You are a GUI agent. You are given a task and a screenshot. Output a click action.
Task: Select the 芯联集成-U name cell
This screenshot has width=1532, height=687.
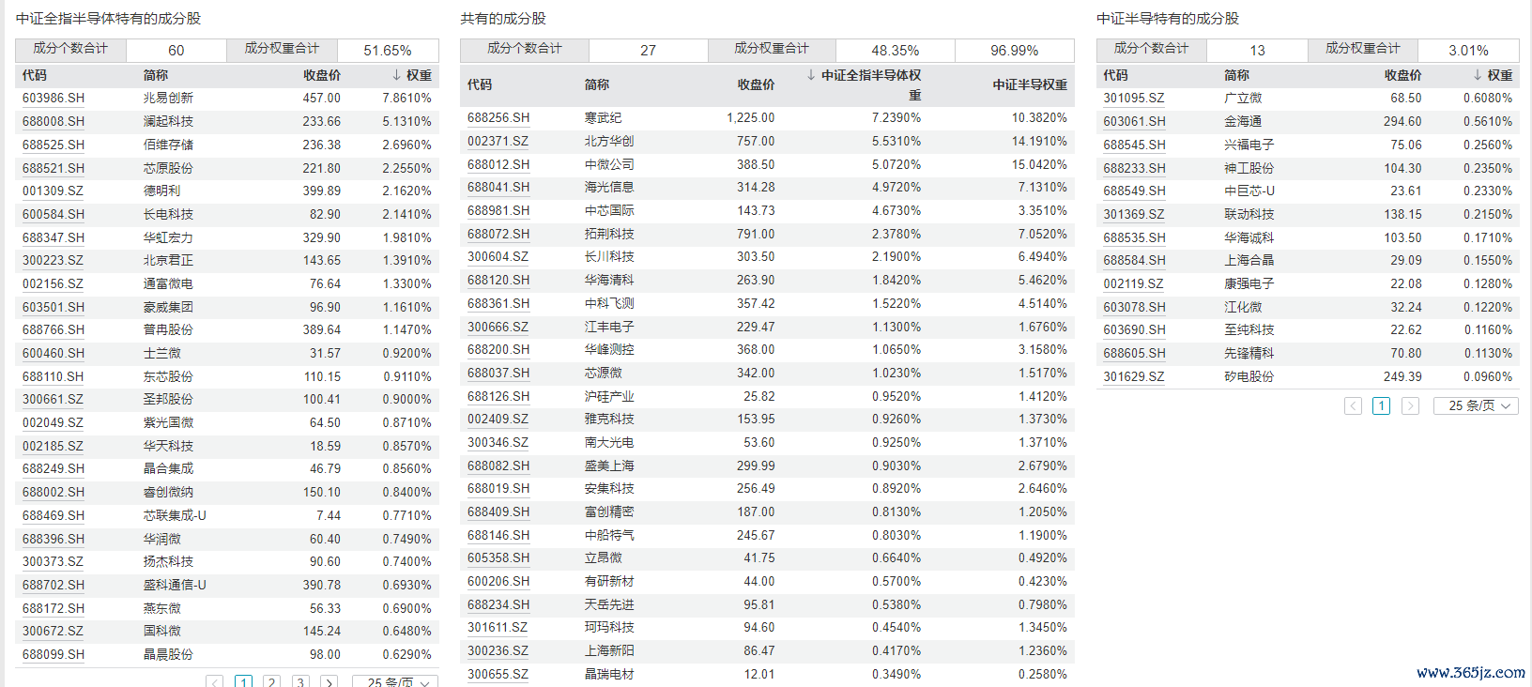coord(175,516)
